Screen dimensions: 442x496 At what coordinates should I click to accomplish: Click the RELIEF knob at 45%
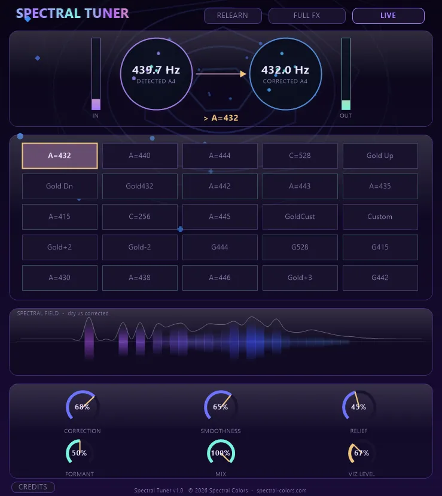pos(359,407)
